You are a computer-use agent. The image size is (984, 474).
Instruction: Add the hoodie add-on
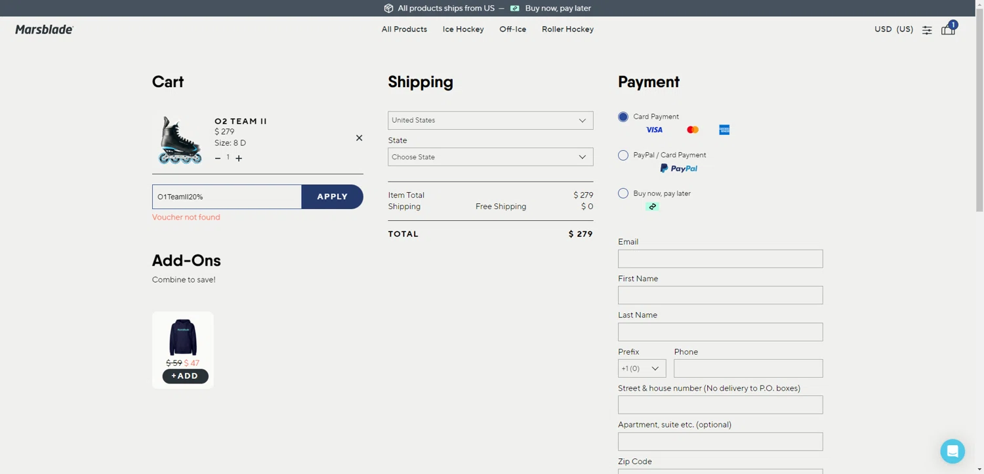185,376
